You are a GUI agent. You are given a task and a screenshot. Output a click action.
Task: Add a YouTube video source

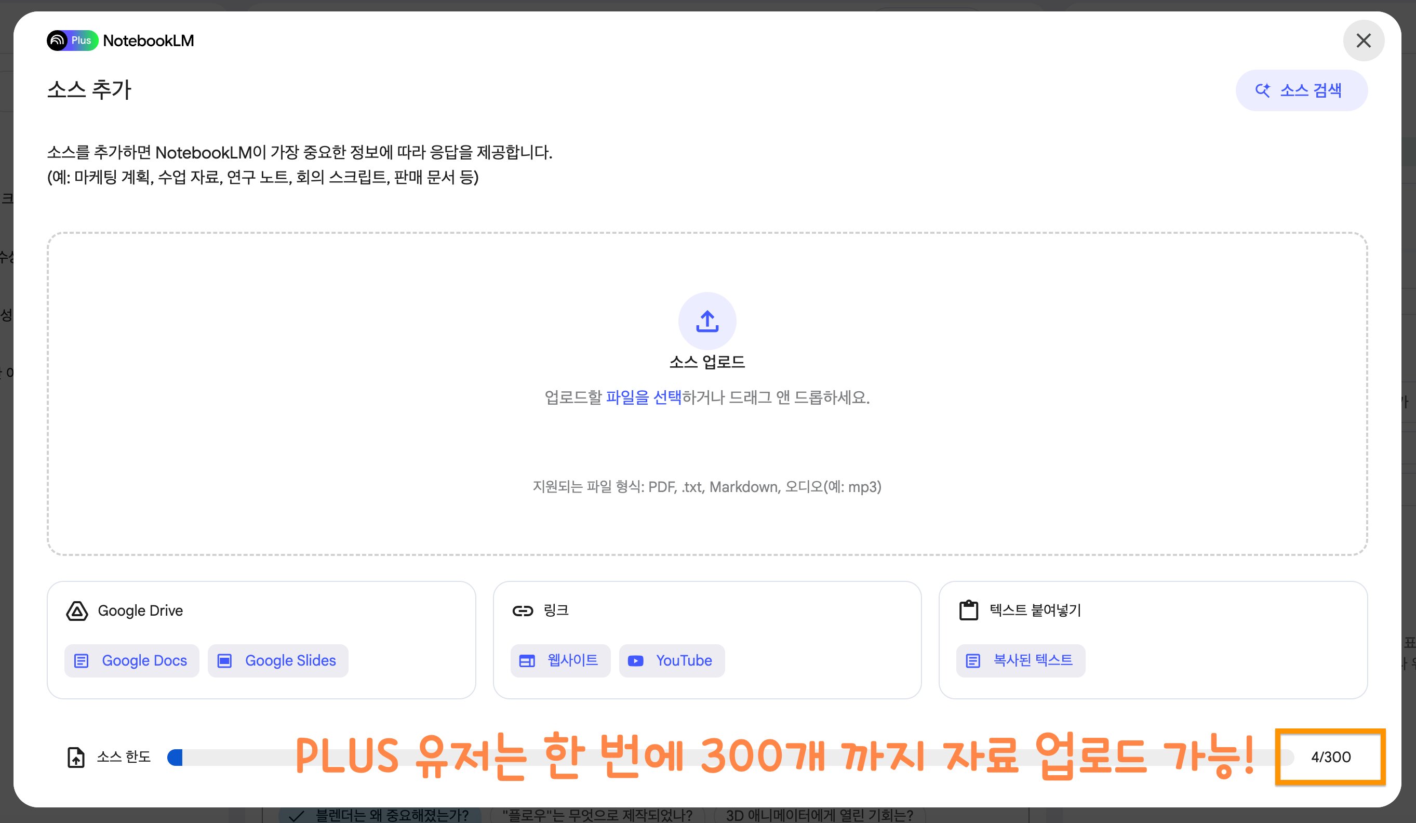pyautogui.click(x=672, y=660)
